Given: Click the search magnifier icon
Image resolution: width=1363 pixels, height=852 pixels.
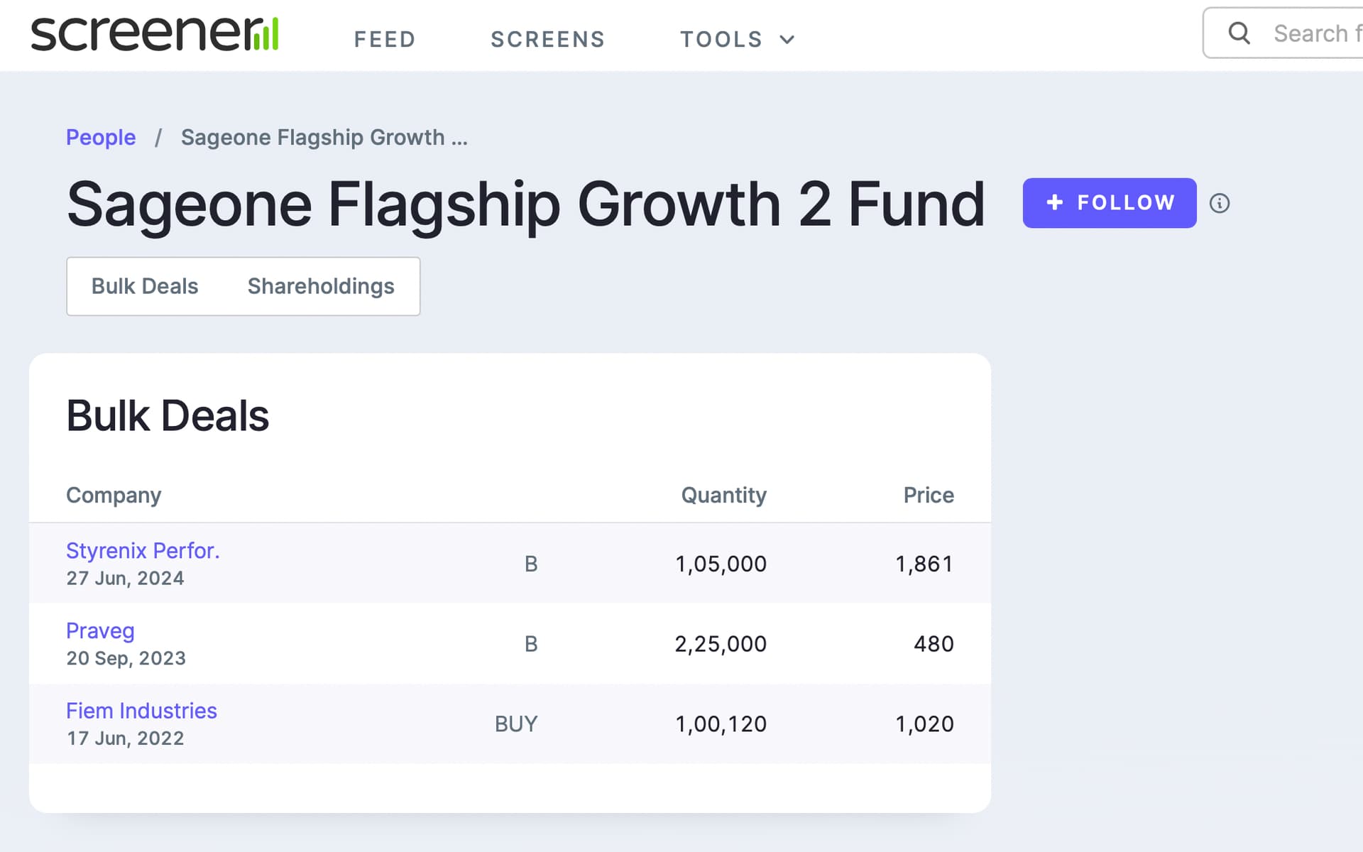Looking at the screenshot, I should click(1239, 33).
